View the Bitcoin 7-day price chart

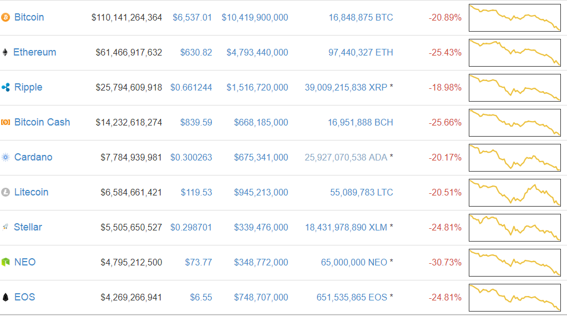click(x=514, y=18)
